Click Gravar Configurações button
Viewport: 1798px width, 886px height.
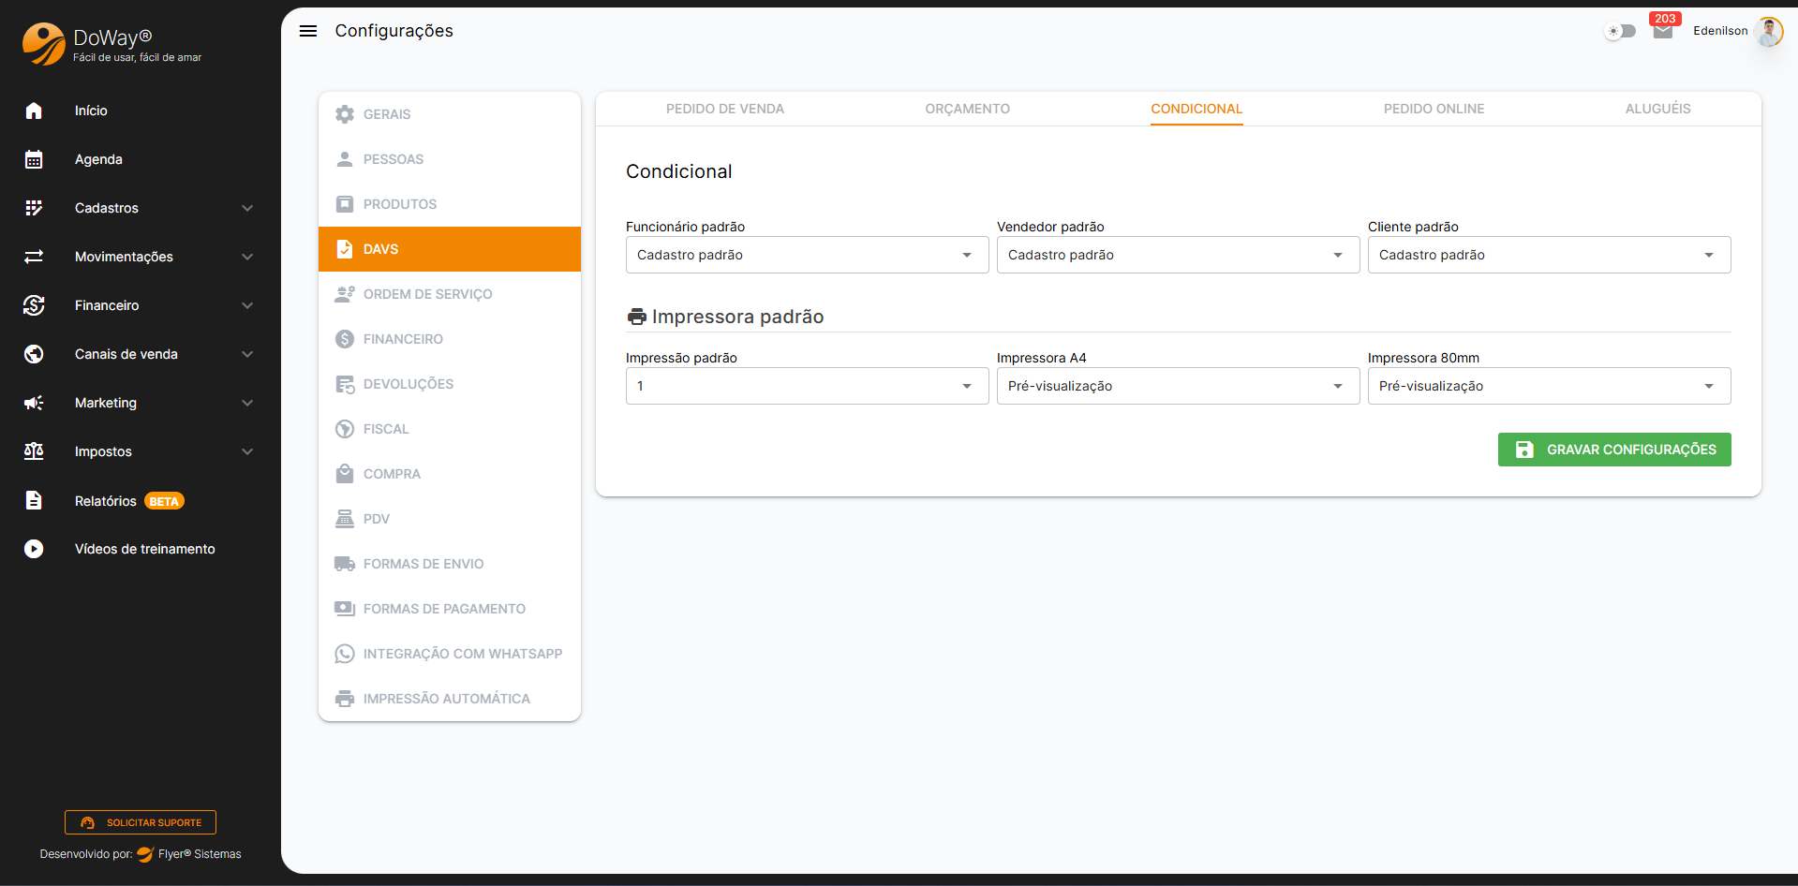1613,450
